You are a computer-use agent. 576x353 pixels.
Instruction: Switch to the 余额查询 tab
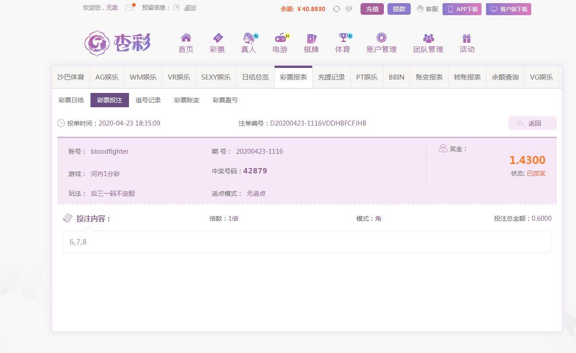tap(505, 77)
